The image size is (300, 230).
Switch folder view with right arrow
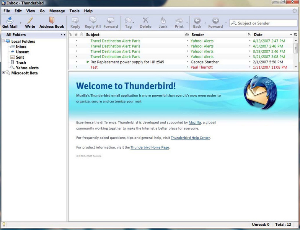tap(64, 34)
